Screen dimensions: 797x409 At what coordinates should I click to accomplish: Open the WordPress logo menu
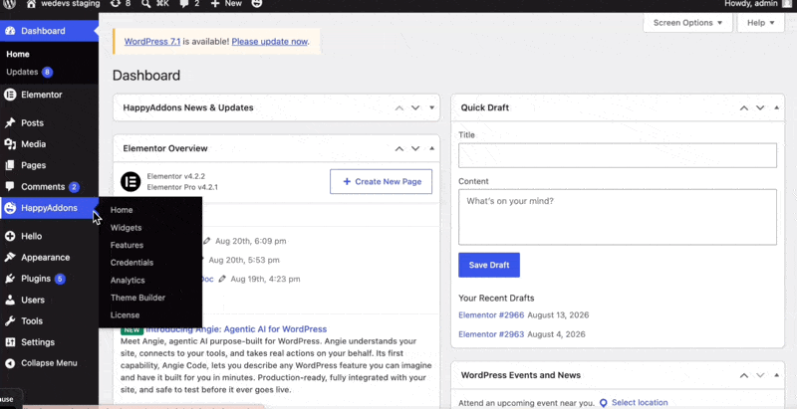[x=10, y=4]
